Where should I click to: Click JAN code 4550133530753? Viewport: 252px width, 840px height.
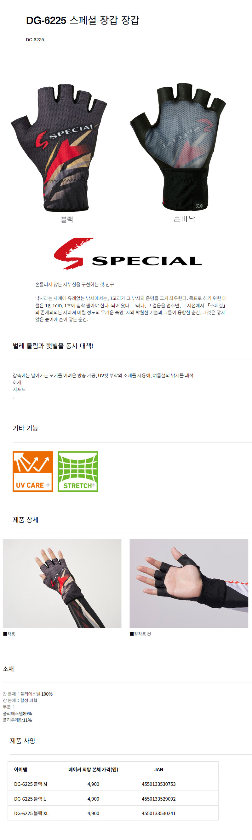(x=158, y=784)
